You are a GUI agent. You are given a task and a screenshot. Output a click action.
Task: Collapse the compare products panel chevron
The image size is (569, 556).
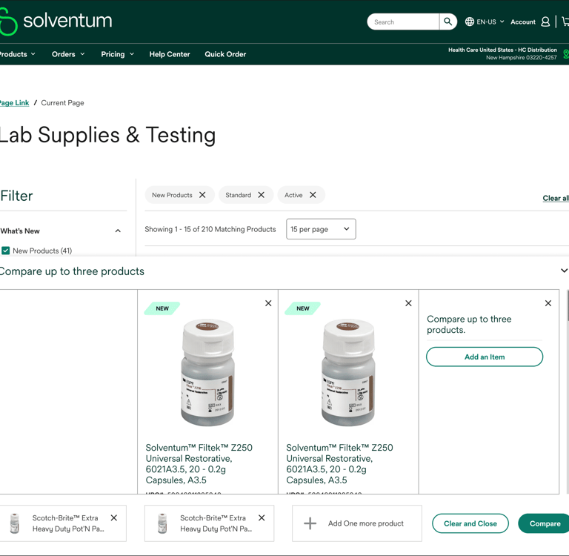(564, 271)
